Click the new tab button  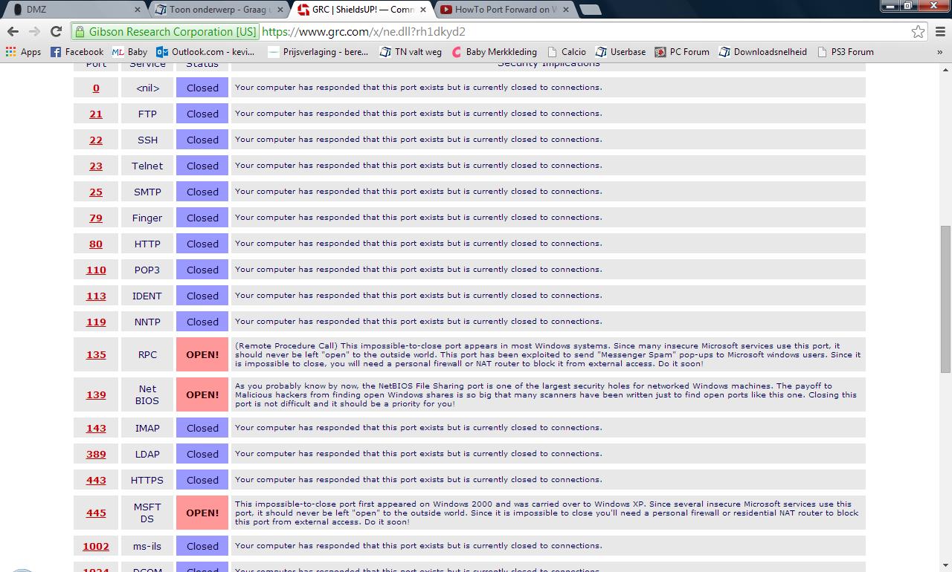pyautogui.click(x=590, y=10)
